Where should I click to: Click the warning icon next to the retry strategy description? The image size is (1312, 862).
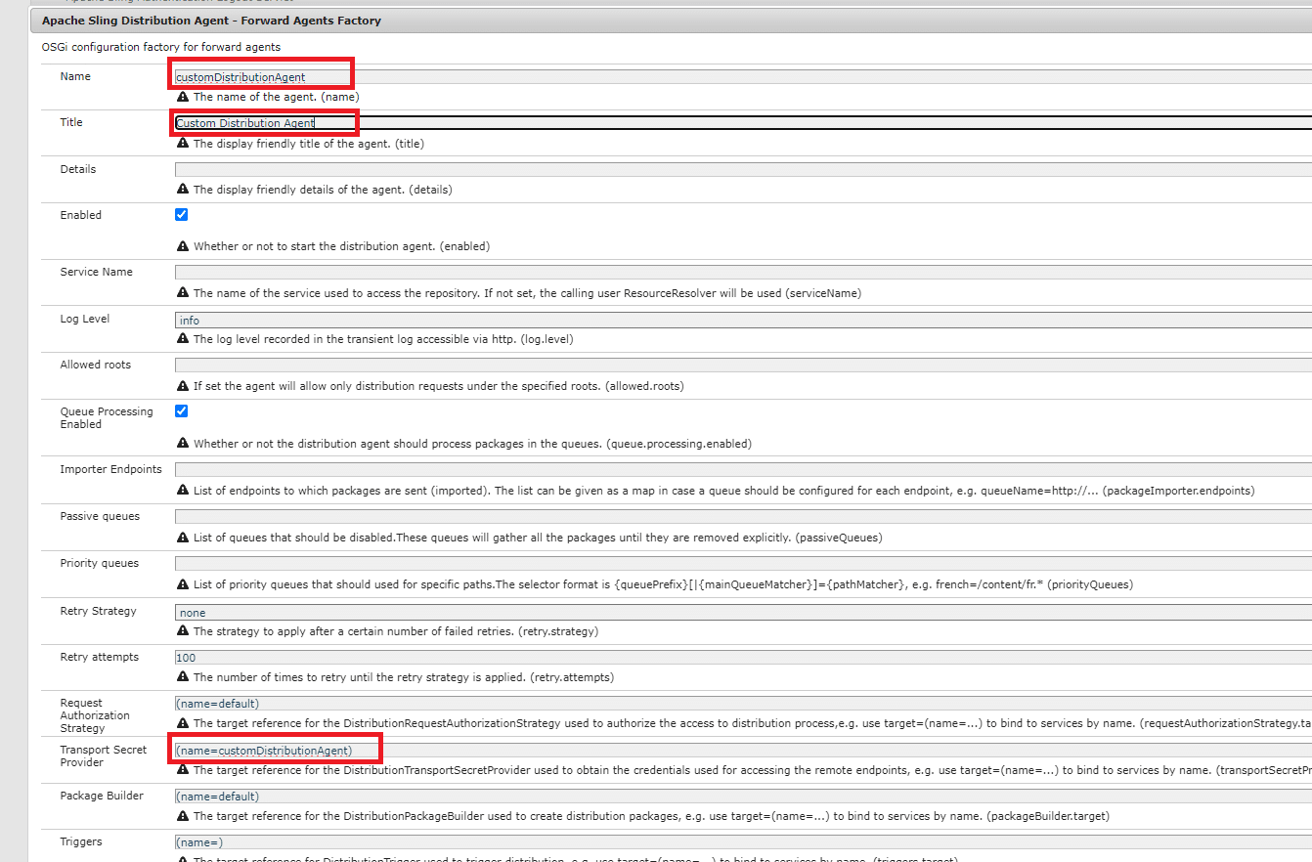182,631
